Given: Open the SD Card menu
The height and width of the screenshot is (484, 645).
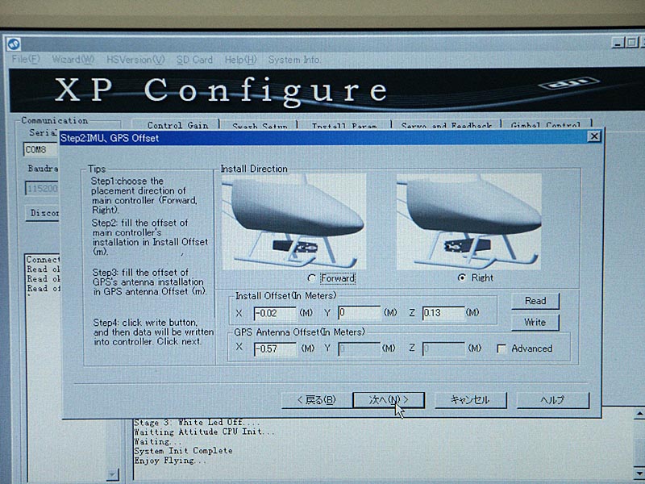Looking at the screenshot, I should tap(194, 60).
